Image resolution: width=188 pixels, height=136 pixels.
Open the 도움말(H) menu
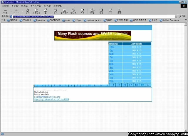(58, 6)
